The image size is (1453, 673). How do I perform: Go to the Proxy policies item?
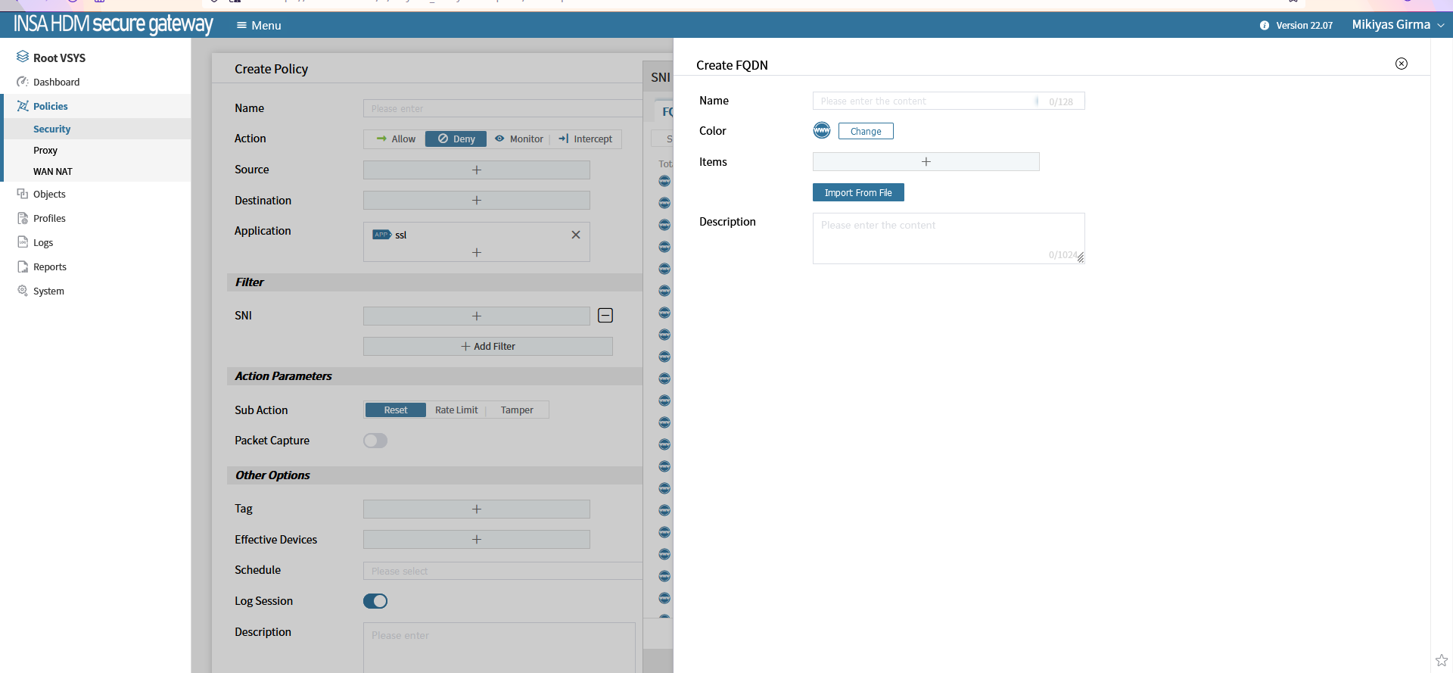(x=45, y=151)
